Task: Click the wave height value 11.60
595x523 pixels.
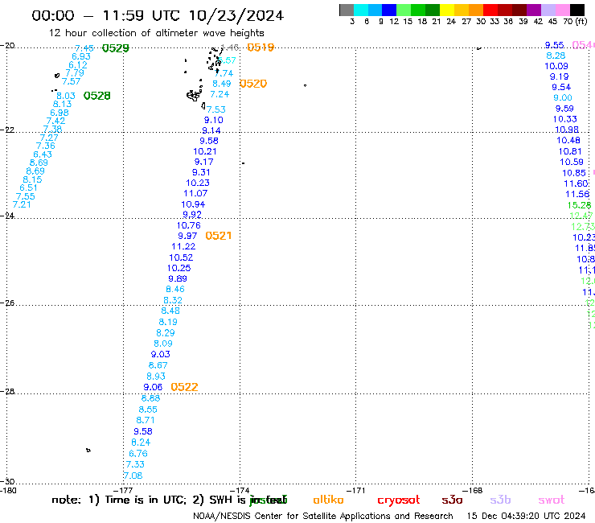Action: pyautogui.click(x=576, y=183)
